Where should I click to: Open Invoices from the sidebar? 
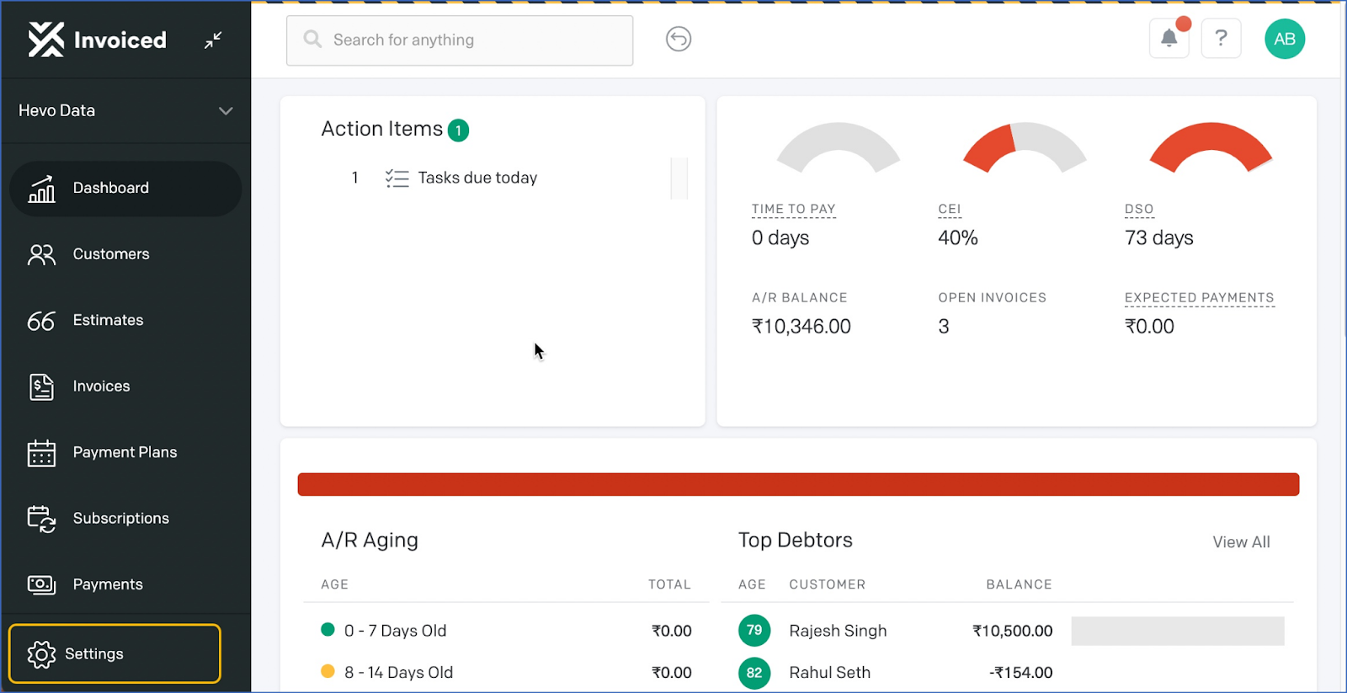pos(101,386)
